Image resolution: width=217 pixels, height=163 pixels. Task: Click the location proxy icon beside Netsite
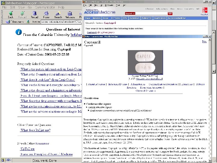point(28,22)
